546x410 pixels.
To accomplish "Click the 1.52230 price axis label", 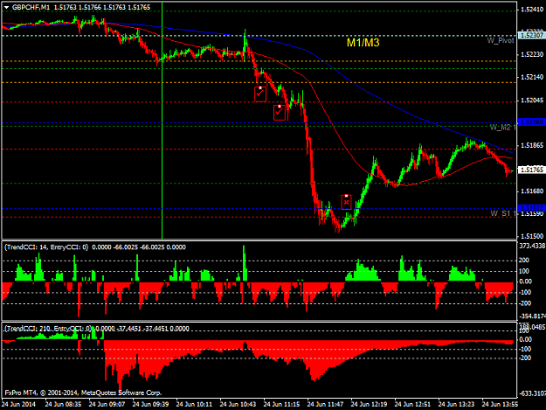I will [x=532, y=55].
